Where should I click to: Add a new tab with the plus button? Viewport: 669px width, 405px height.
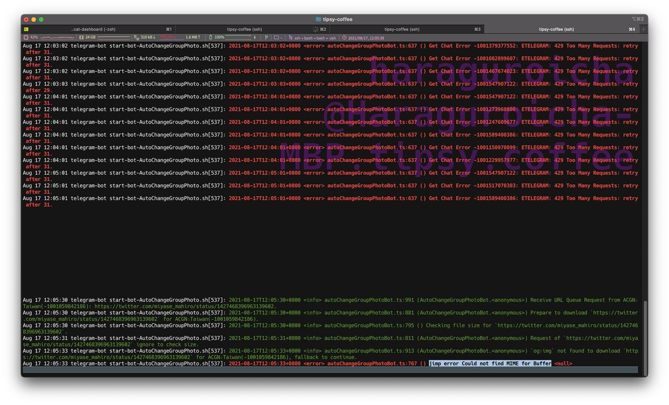(x=643, y=29)
